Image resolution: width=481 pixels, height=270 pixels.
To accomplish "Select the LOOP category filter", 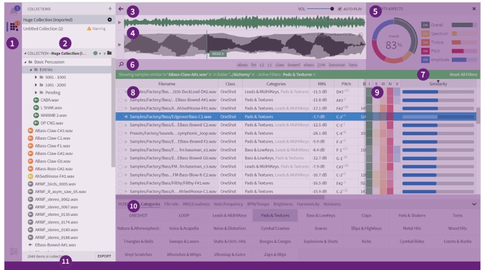I will (184, 215).
